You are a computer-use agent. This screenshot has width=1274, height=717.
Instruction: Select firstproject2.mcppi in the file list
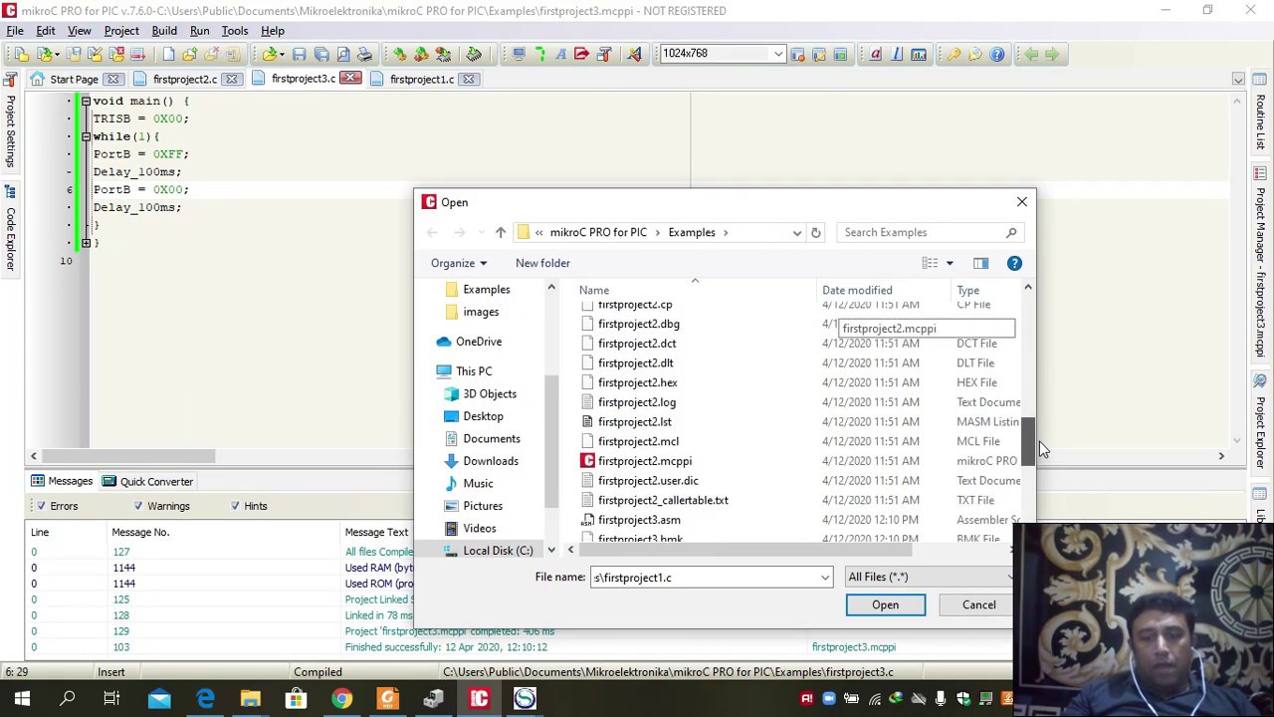click(x=645, y=461)
